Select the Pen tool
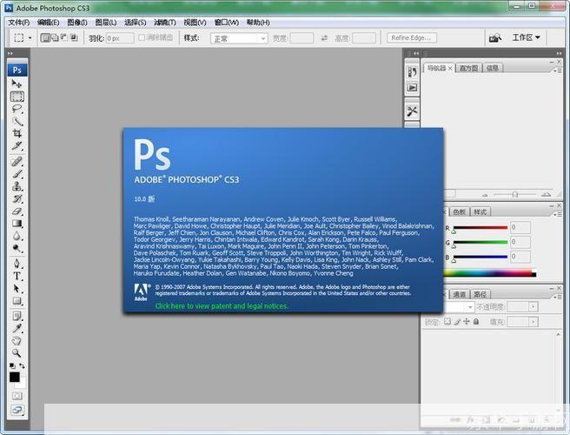This screenshot has width=570, height=435. [x=17, y=264]
